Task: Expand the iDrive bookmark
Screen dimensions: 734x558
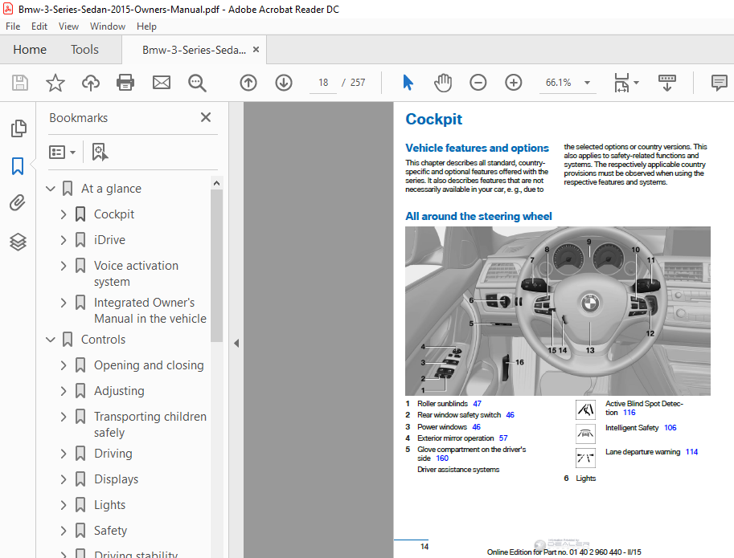Action: tap(64, 240)
